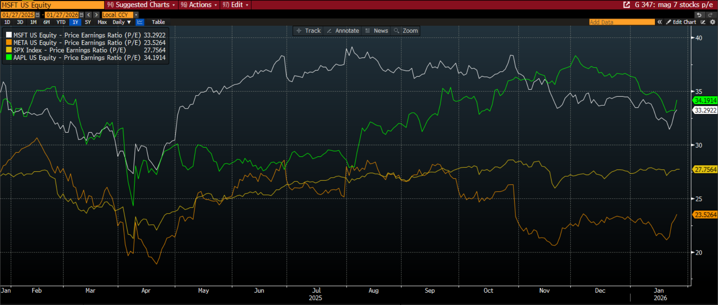The width and height of the screenshot is (718, 305).
Task: Click the green AAPL legend color swatch
Action: click(x=9, y=57)
